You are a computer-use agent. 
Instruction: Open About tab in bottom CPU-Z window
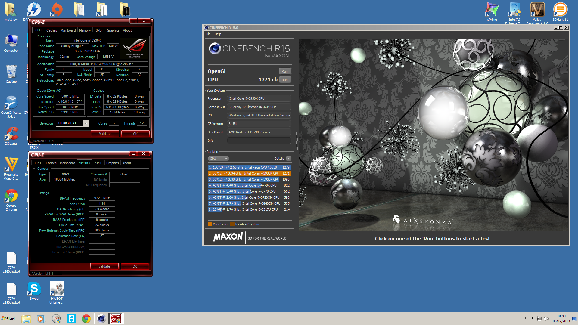[x=127, y=163]
